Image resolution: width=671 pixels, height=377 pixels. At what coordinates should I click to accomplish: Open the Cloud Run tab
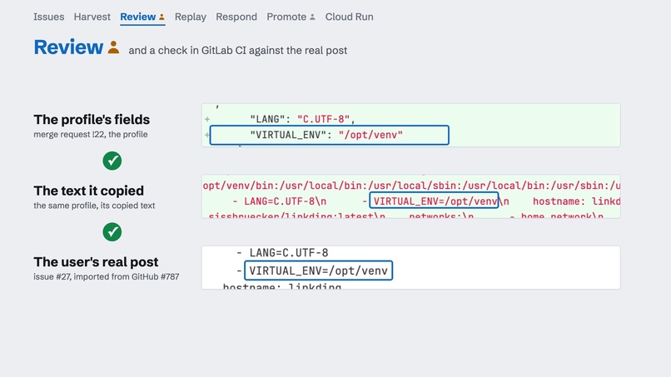[349, 17]
